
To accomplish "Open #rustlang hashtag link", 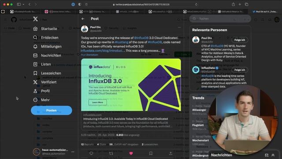I will [x=122, y=42].
